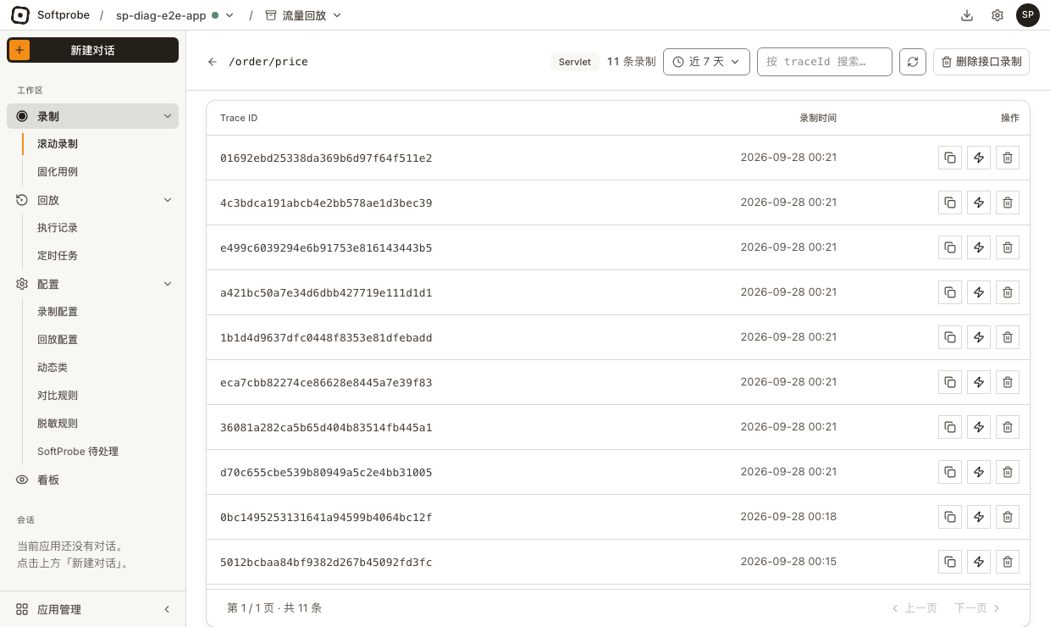This screenshot has width=1050, height=627.
Task: Copy trace ID 01692ebd25338da369b6d97f64f511e2
Action: tap(950, 158)
